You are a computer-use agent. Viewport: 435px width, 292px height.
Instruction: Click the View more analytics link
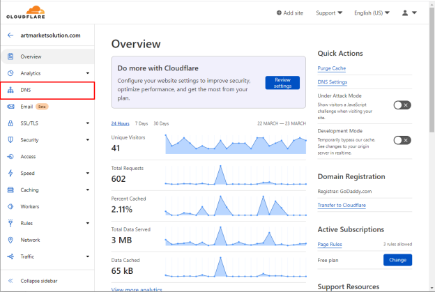tap(137, 289)
